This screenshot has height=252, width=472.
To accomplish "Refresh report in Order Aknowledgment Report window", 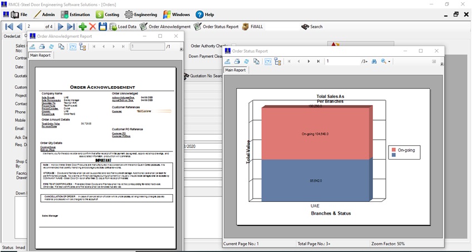I will pyautogui.click(x=51, y=47).
